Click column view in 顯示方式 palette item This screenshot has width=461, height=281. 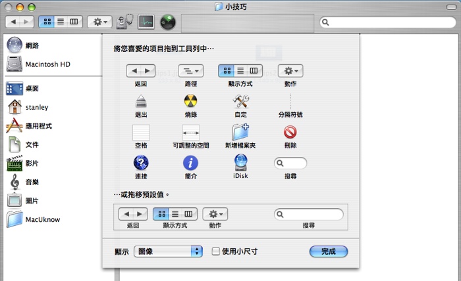click(x=254, y=71)
